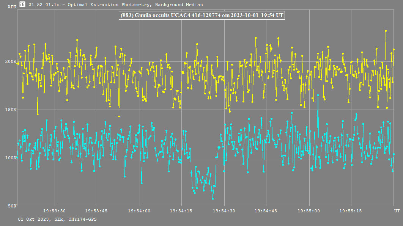Select the 50K y-axis label

click(x=11, y=206)
